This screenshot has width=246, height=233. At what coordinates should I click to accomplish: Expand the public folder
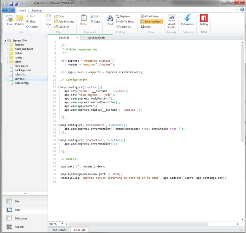click(7, 53)
